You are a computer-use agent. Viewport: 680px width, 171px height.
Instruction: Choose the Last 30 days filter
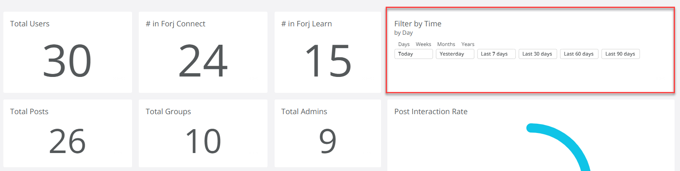tap(538, 54)
